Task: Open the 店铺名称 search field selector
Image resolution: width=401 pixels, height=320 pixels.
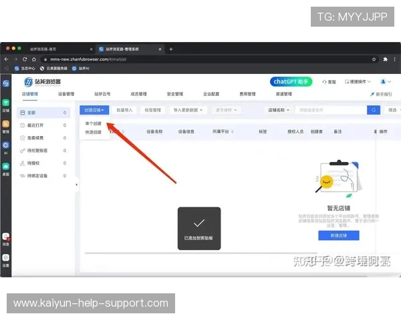Action: (x=279, y=110)
